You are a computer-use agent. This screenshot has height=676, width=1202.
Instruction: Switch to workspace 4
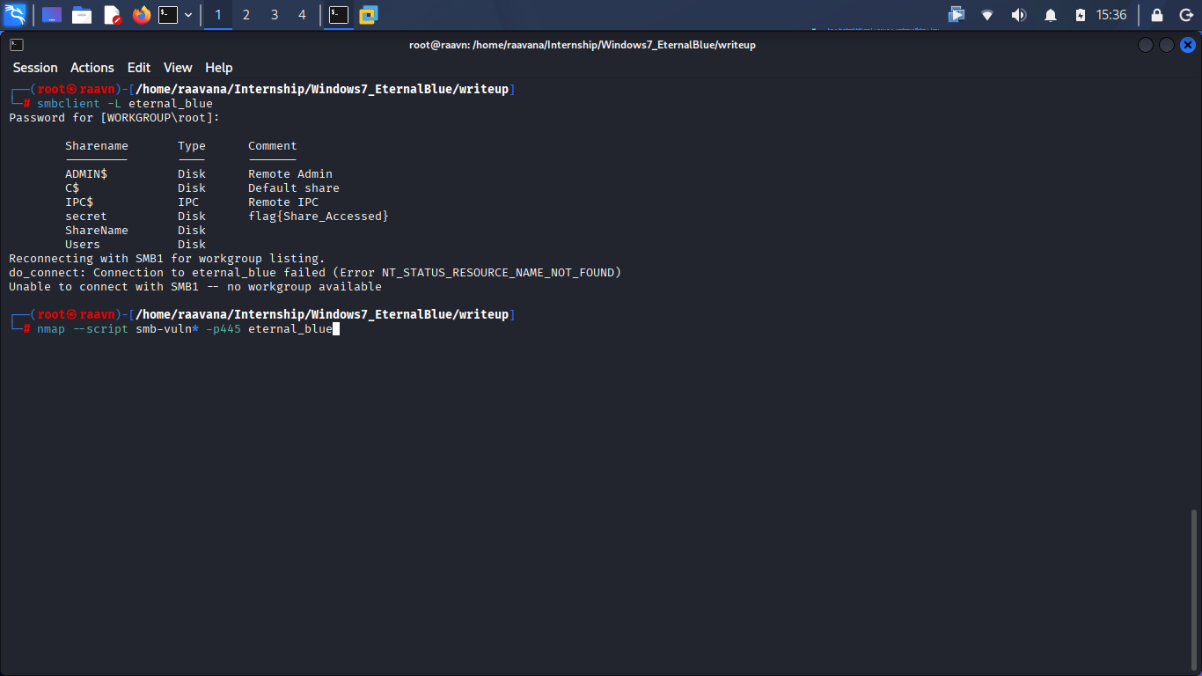point(303,15)
